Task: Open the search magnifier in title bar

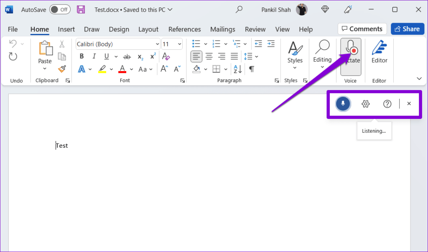Action: (x=239, y=10)
